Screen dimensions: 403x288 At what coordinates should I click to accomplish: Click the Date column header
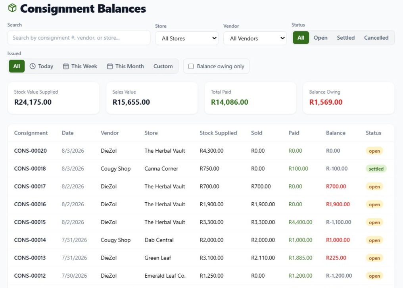pyautogui.click(x=67, y=133)
